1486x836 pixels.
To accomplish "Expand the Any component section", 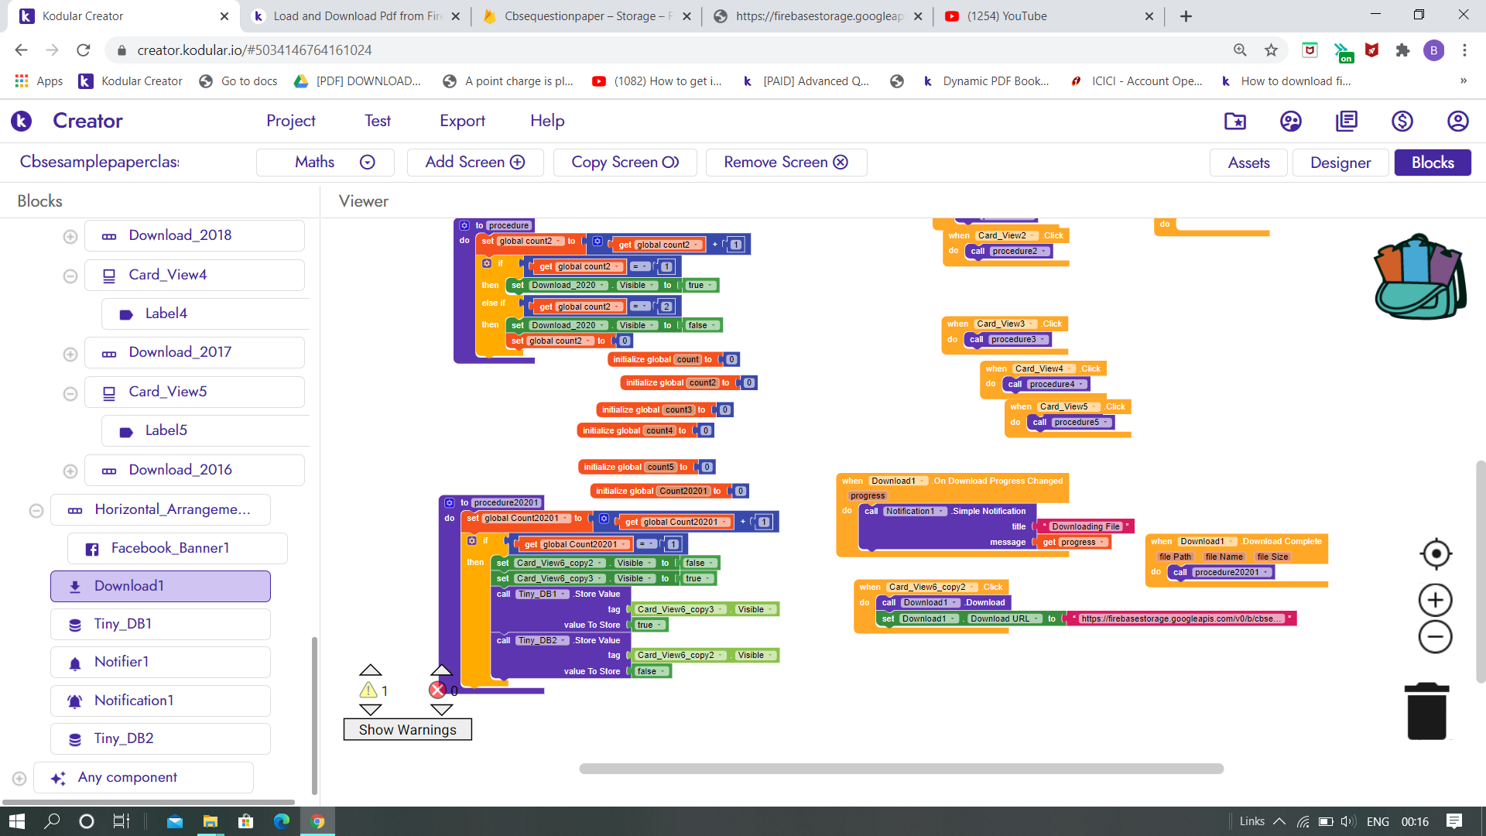I will (19, 778).
